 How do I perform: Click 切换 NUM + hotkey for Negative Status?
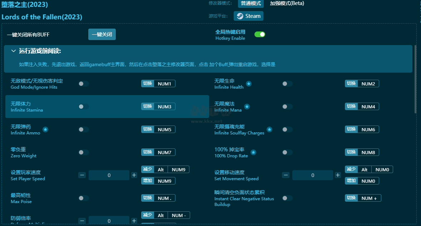pyautogui.click(x=363, y=198)
